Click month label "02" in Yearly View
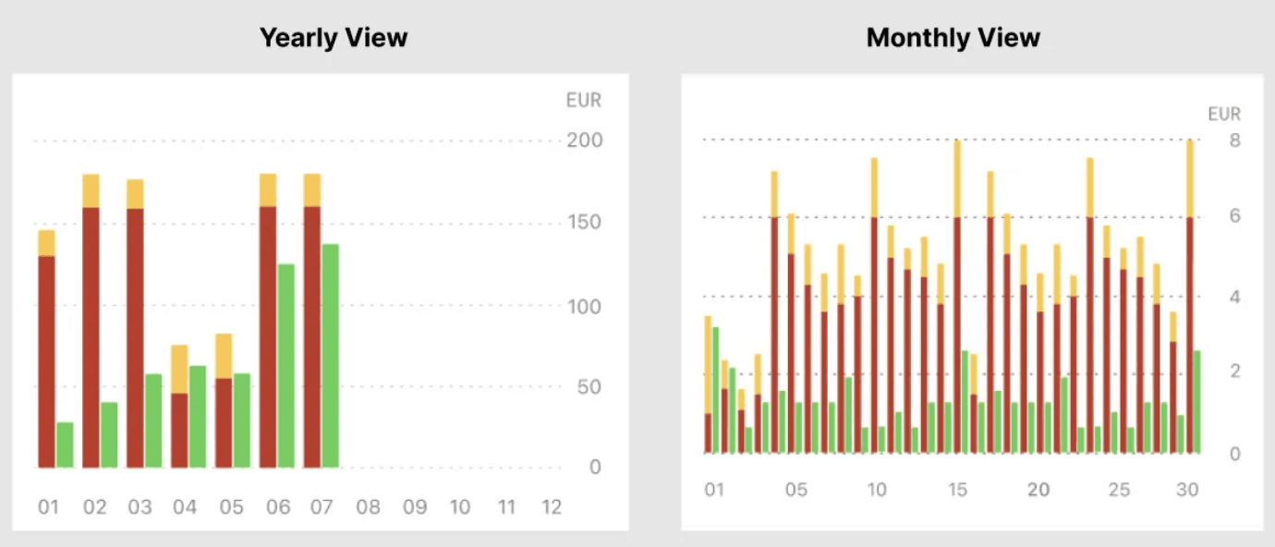This screenshot has height=547, width=1275. pos(94,507)
